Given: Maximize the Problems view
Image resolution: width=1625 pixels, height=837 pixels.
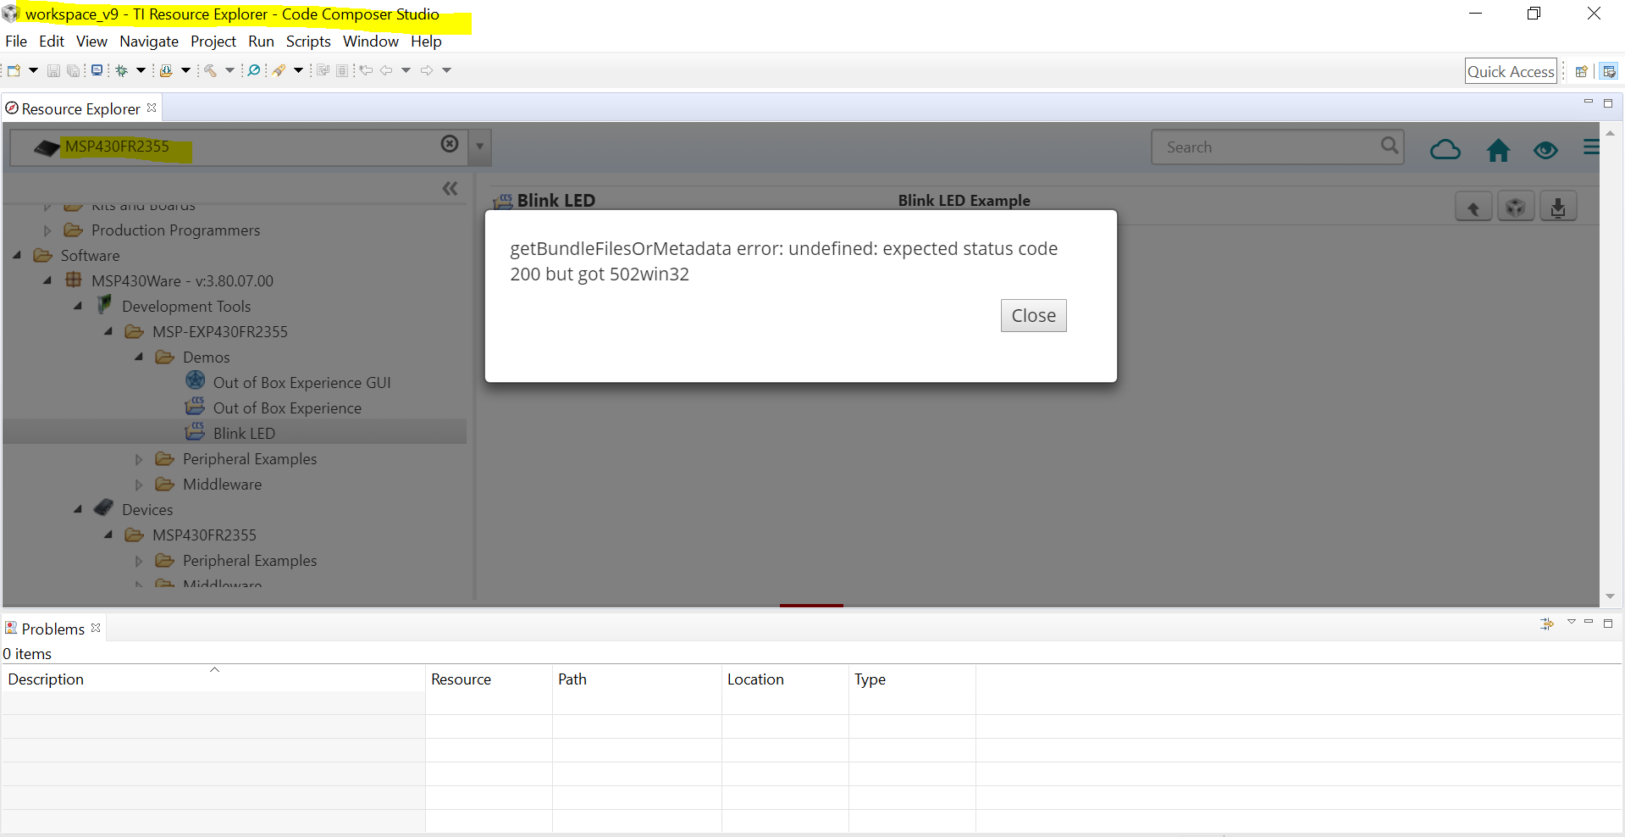Looking at the screenshot, I should click(x=1608, y=624).
